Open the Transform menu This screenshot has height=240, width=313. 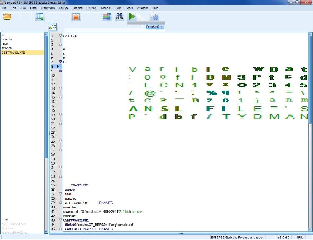(x=48, y=8)
